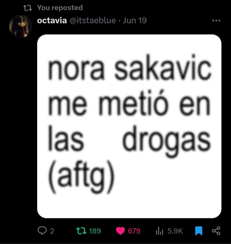Image resolution: width=231 pixels, height=244 pixels.
Task: Click the 'Jun 19' timestamp
Action: [135, 21]
